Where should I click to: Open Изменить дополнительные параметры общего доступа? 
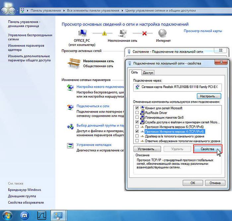tap(29, 58)
